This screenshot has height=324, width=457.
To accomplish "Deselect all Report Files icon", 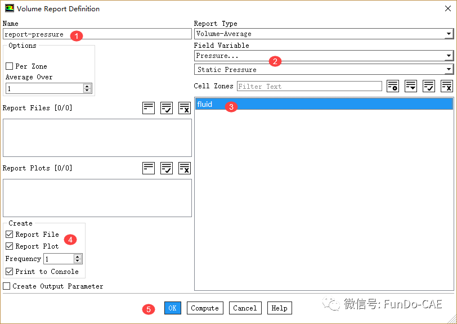I will click(x=185, y=108).
